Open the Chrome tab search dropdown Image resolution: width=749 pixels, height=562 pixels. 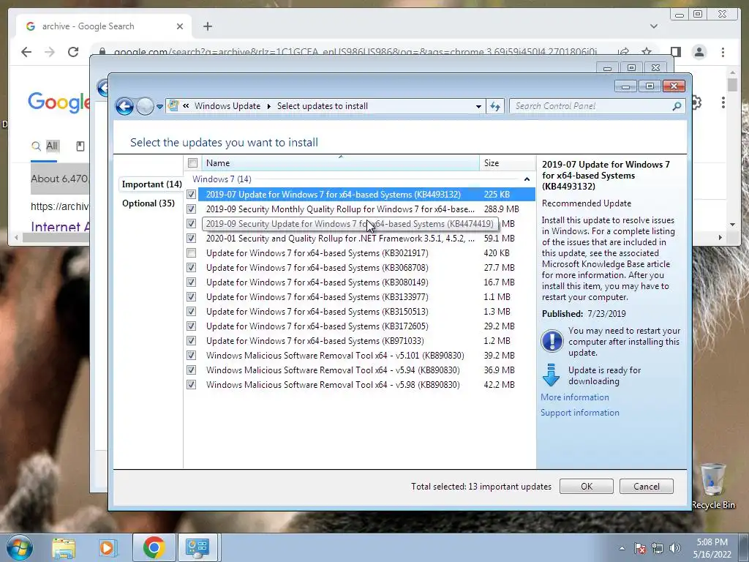coord(653,26)
